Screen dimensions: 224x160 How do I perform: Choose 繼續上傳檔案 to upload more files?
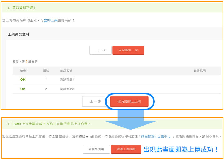point(126,149)
